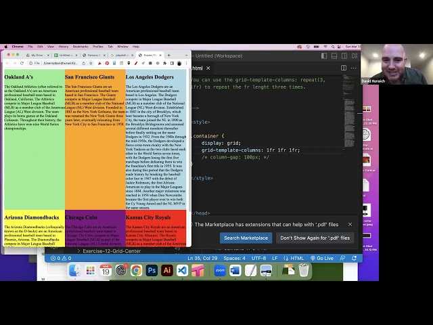
Task: Click Wi-Fi icon in menu bar
Action: (x=325, y=47)
